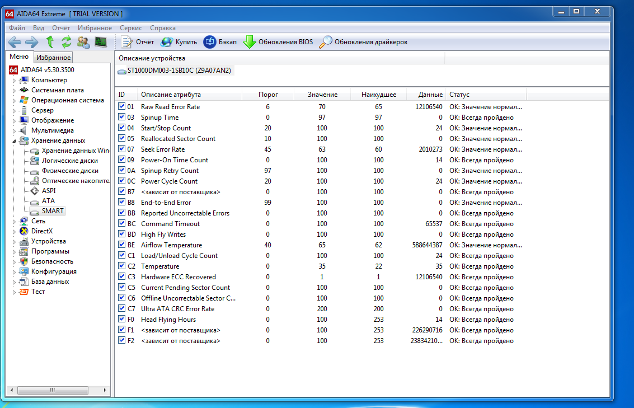Click the tree scrollbar left arrow

tap(12, 390)
